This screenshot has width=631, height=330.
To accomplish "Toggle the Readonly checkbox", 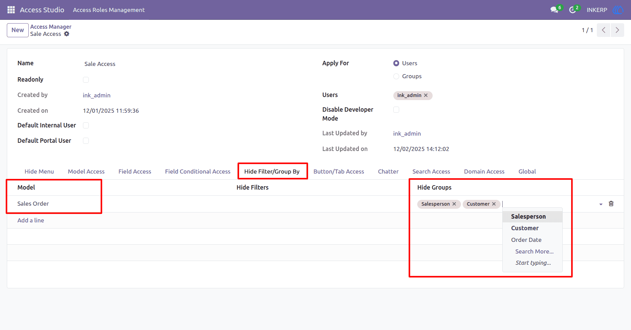I will click(x=86, y=80).
